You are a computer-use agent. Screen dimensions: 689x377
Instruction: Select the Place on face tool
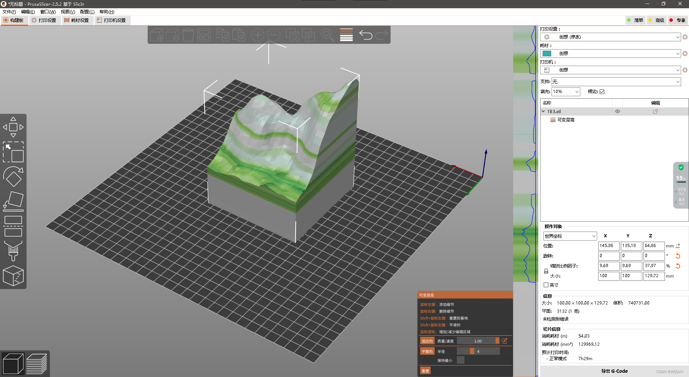tap(13, 201)
